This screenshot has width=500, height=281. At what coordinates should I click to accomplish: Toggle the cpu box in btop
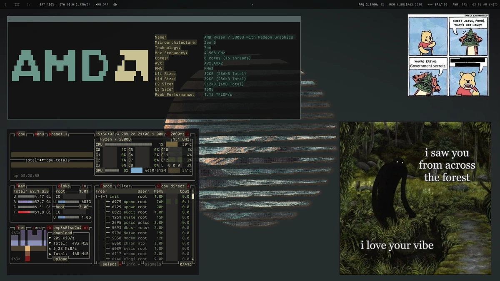(21, 134)
